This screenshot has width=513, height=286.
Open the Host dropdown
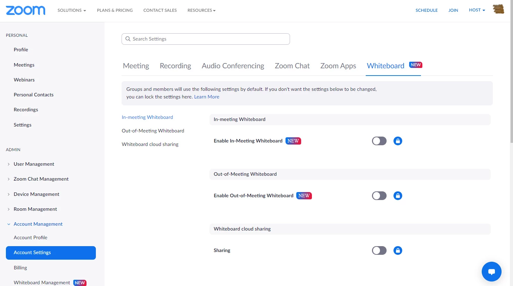point(477,10)
